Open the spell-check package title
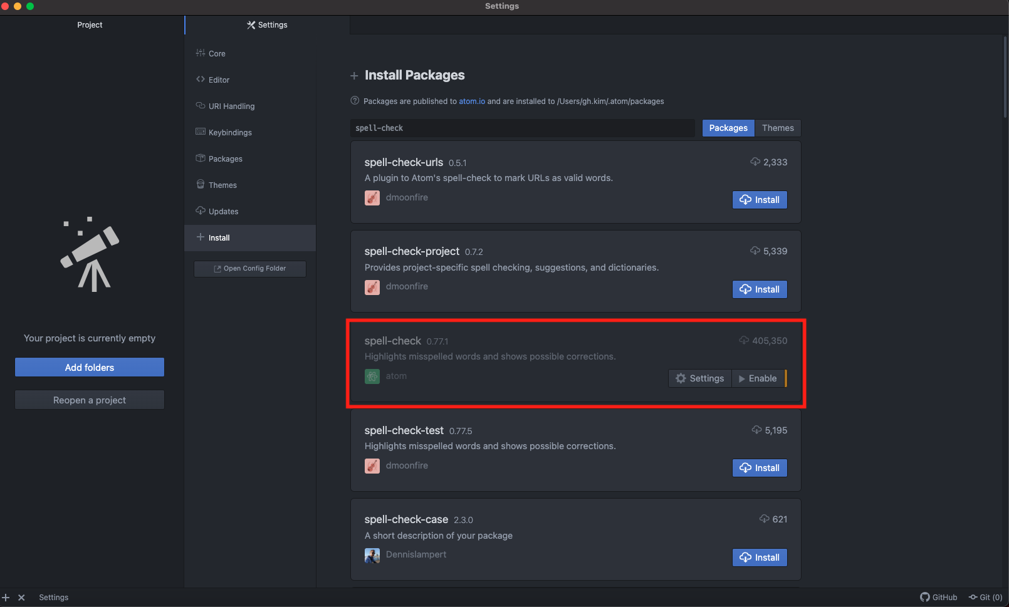 (393, 341)
